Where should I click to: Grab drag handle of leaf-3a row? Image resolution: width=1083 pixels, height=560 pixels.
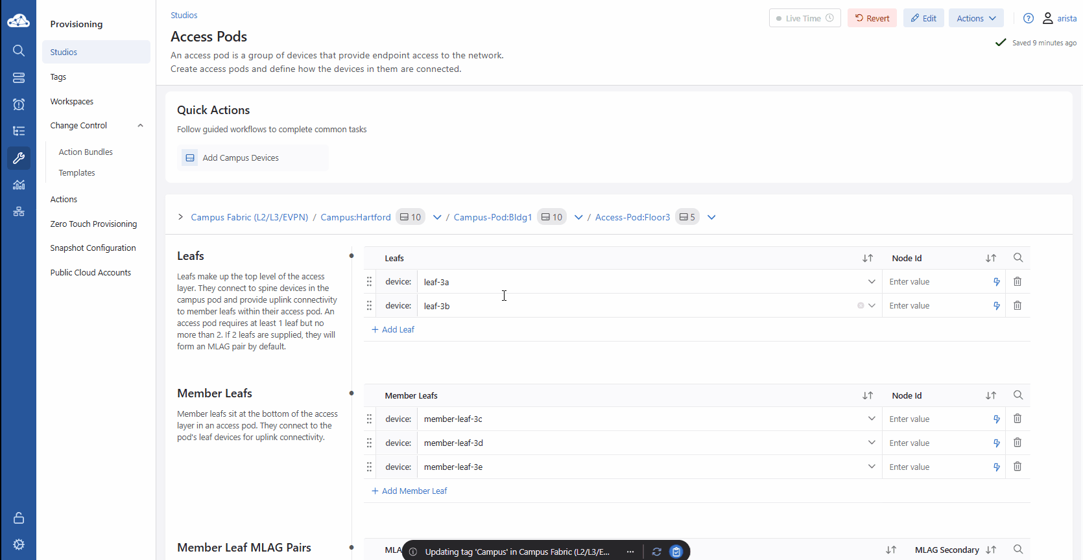(x=369, y=281)
